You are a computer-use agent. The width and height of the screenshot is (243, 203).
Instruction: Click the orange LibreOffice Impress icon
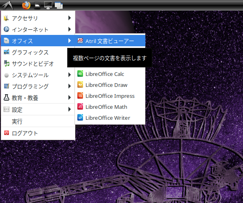[80, 96]
